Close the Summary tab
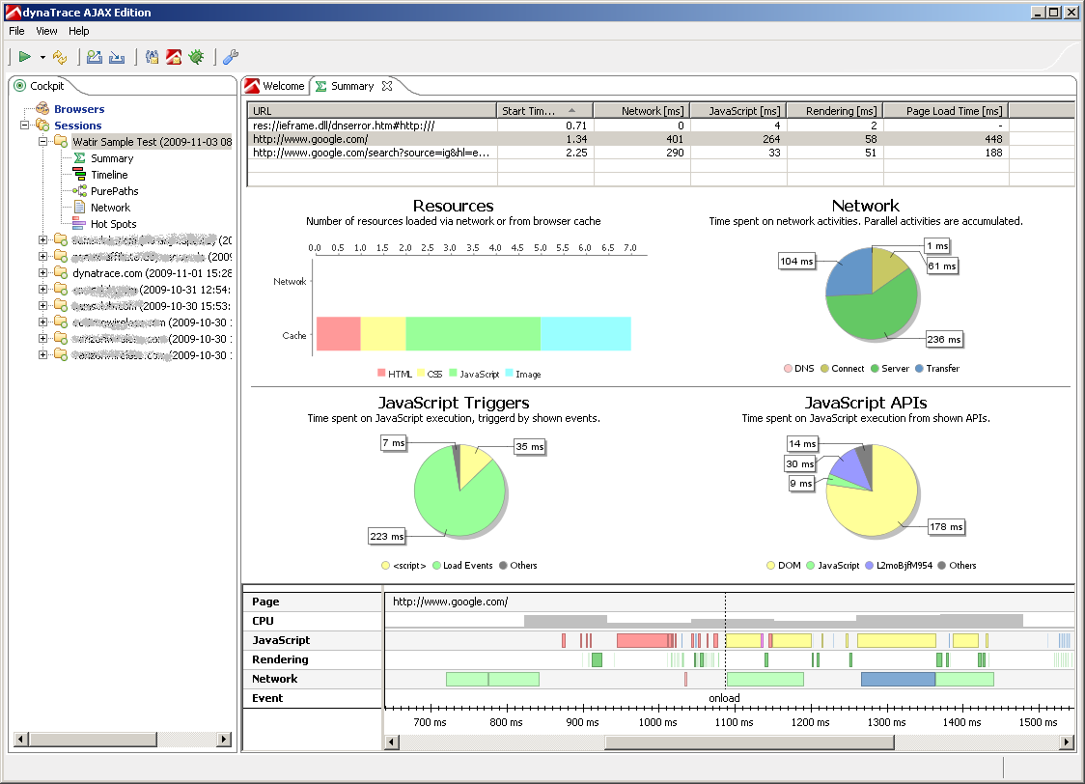Image resolution: width=1085 pixels, height=784 pixels. pos(387,86)
